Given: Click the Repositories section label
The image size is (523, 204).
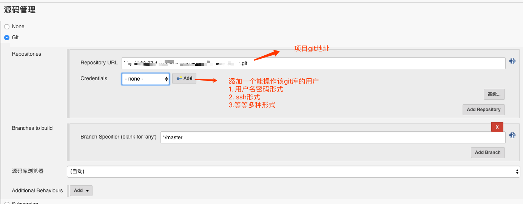Looking at the screenshot, I should [26, 54].
